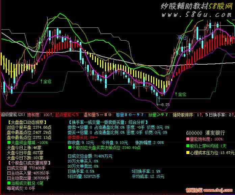
Task: Click the 大盘资金增减:-100% text
Action: tap(29, 143)
